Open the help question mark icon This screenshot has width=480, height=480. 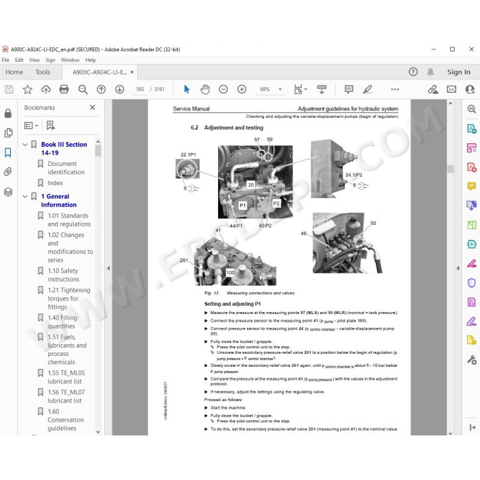tap(413, 72)
